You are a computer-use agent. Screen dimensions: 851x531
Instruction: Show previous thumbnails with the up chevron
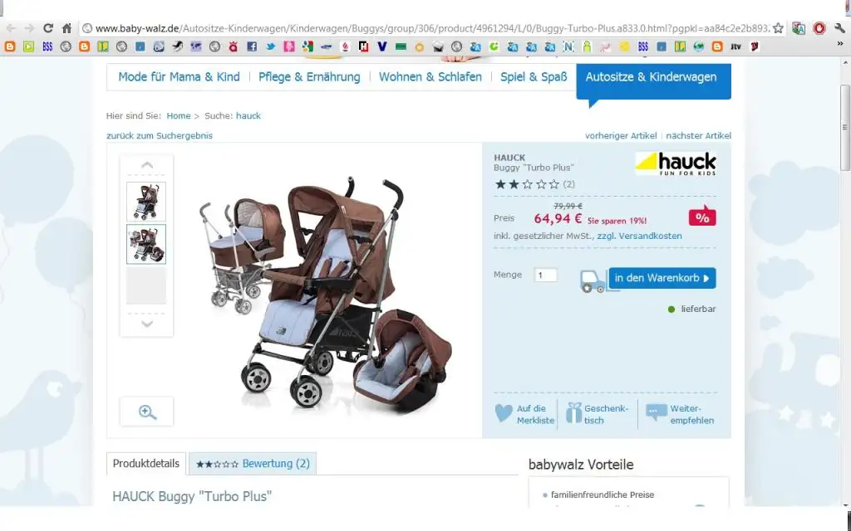(x=146, y=165)
